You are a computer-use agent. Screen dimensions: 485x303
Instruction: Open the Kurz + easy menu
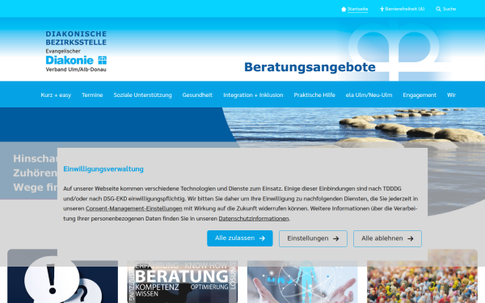[56, 95]
